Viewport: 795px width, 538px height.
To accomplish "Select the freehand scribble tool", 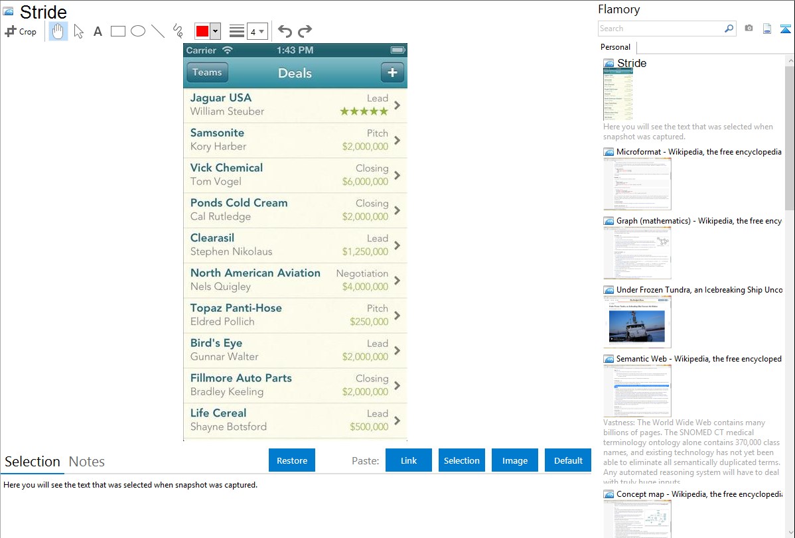I will tap(178, 31).
